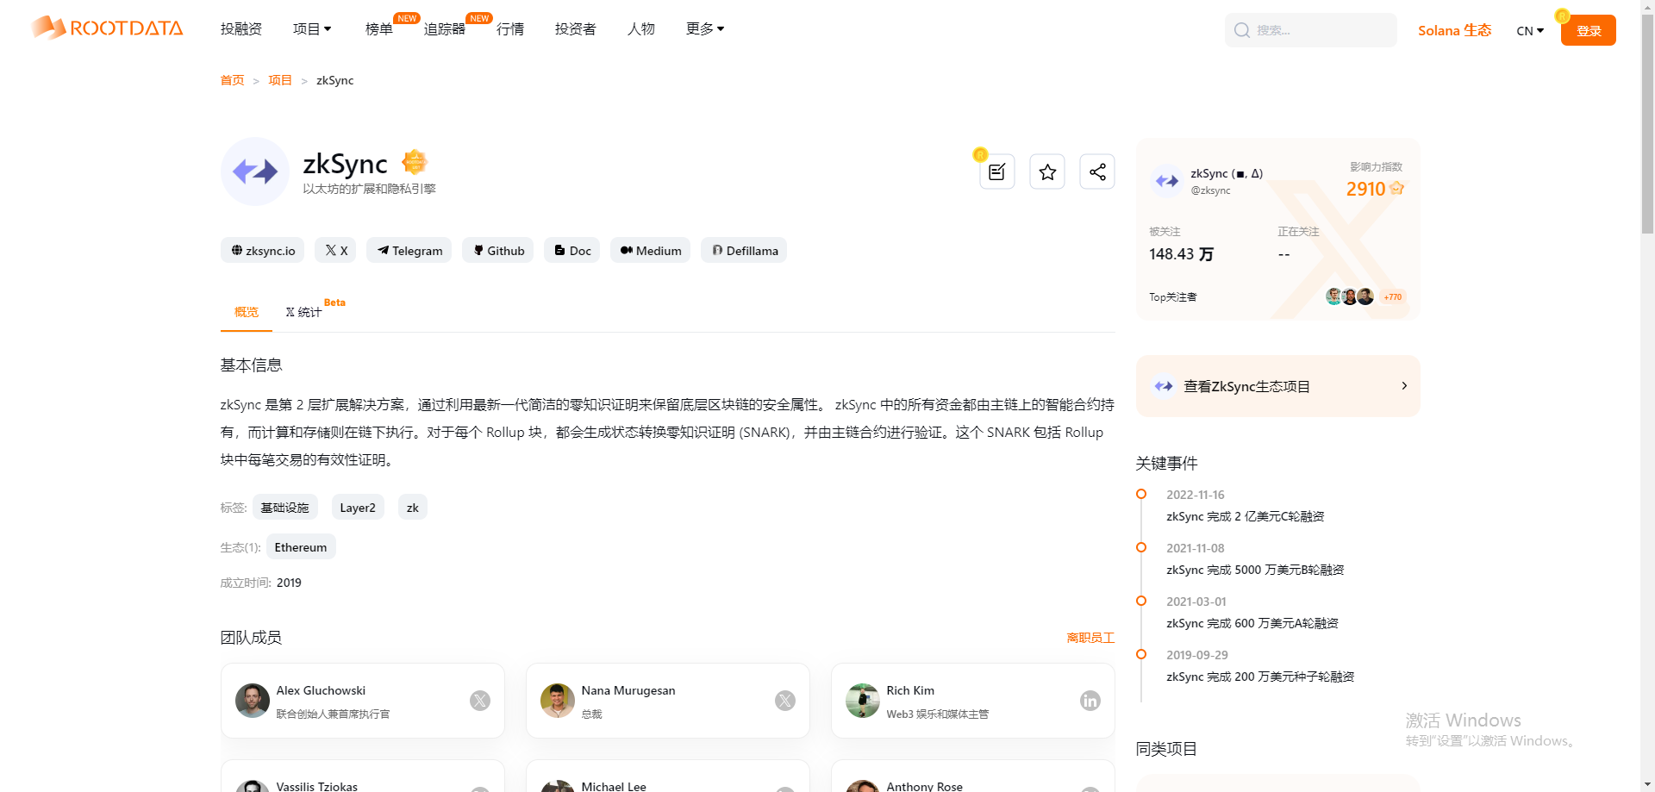
Task: Expand the CN language dropdown
Action: [1530, 31]
